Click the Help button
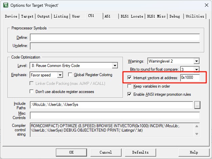Screen dimensions: 212x159 pos(194,152)
